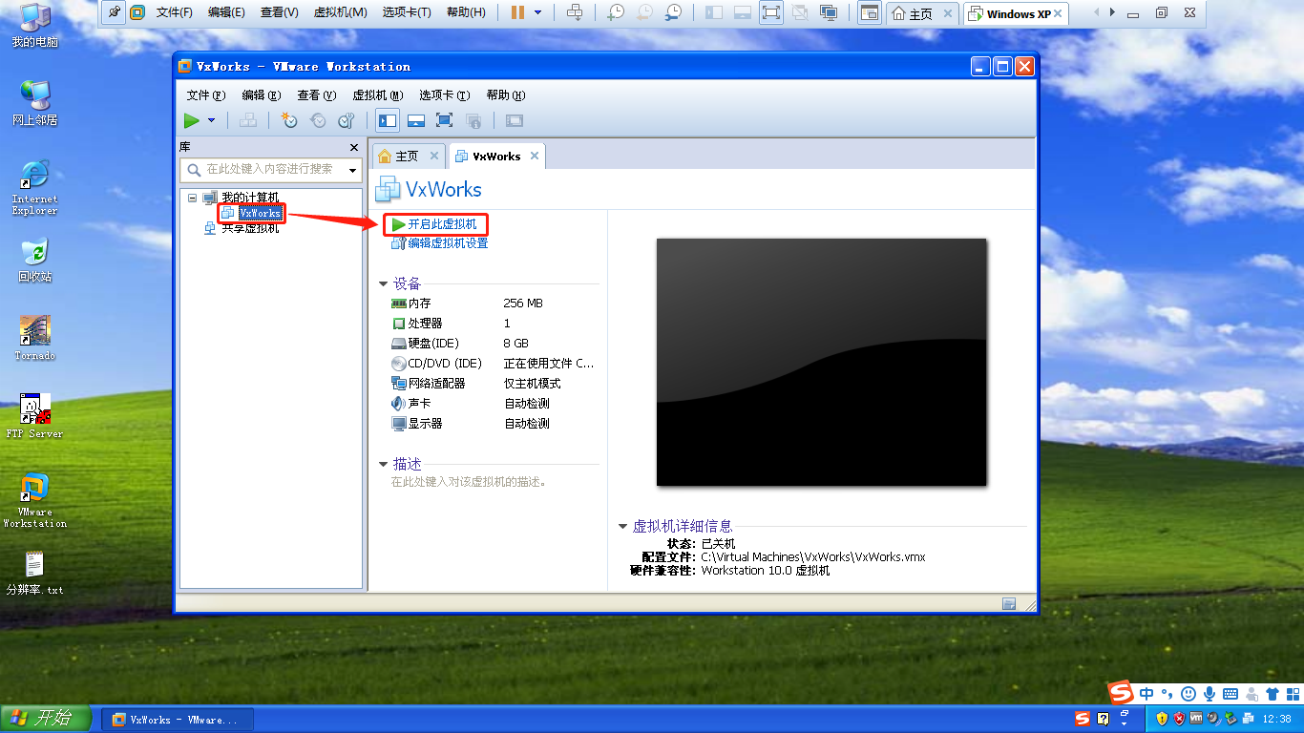Image resolution: width=1304 pixels, height=733 pixels.
Task: Toggle the library panel visibility
Action: (x=388, y=120)
